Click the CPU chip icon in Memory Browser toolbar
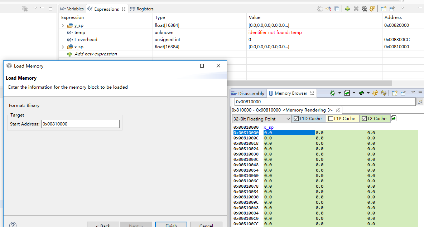 coord(332,93)
